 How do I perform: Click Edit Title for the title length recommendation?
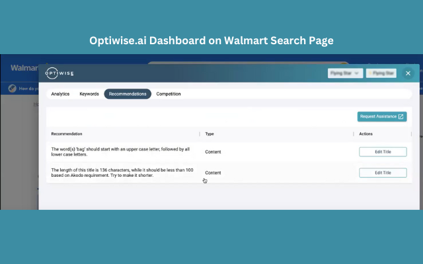[x=383, y=173]
